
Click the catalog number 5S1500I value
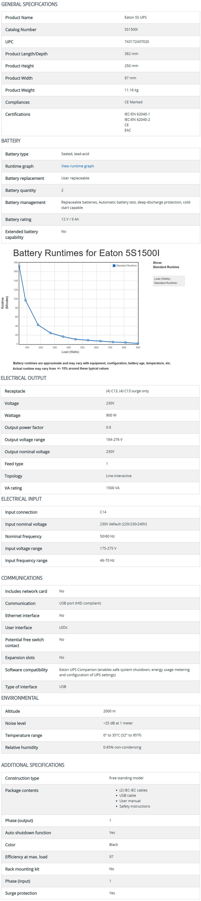tap(131, 30)
